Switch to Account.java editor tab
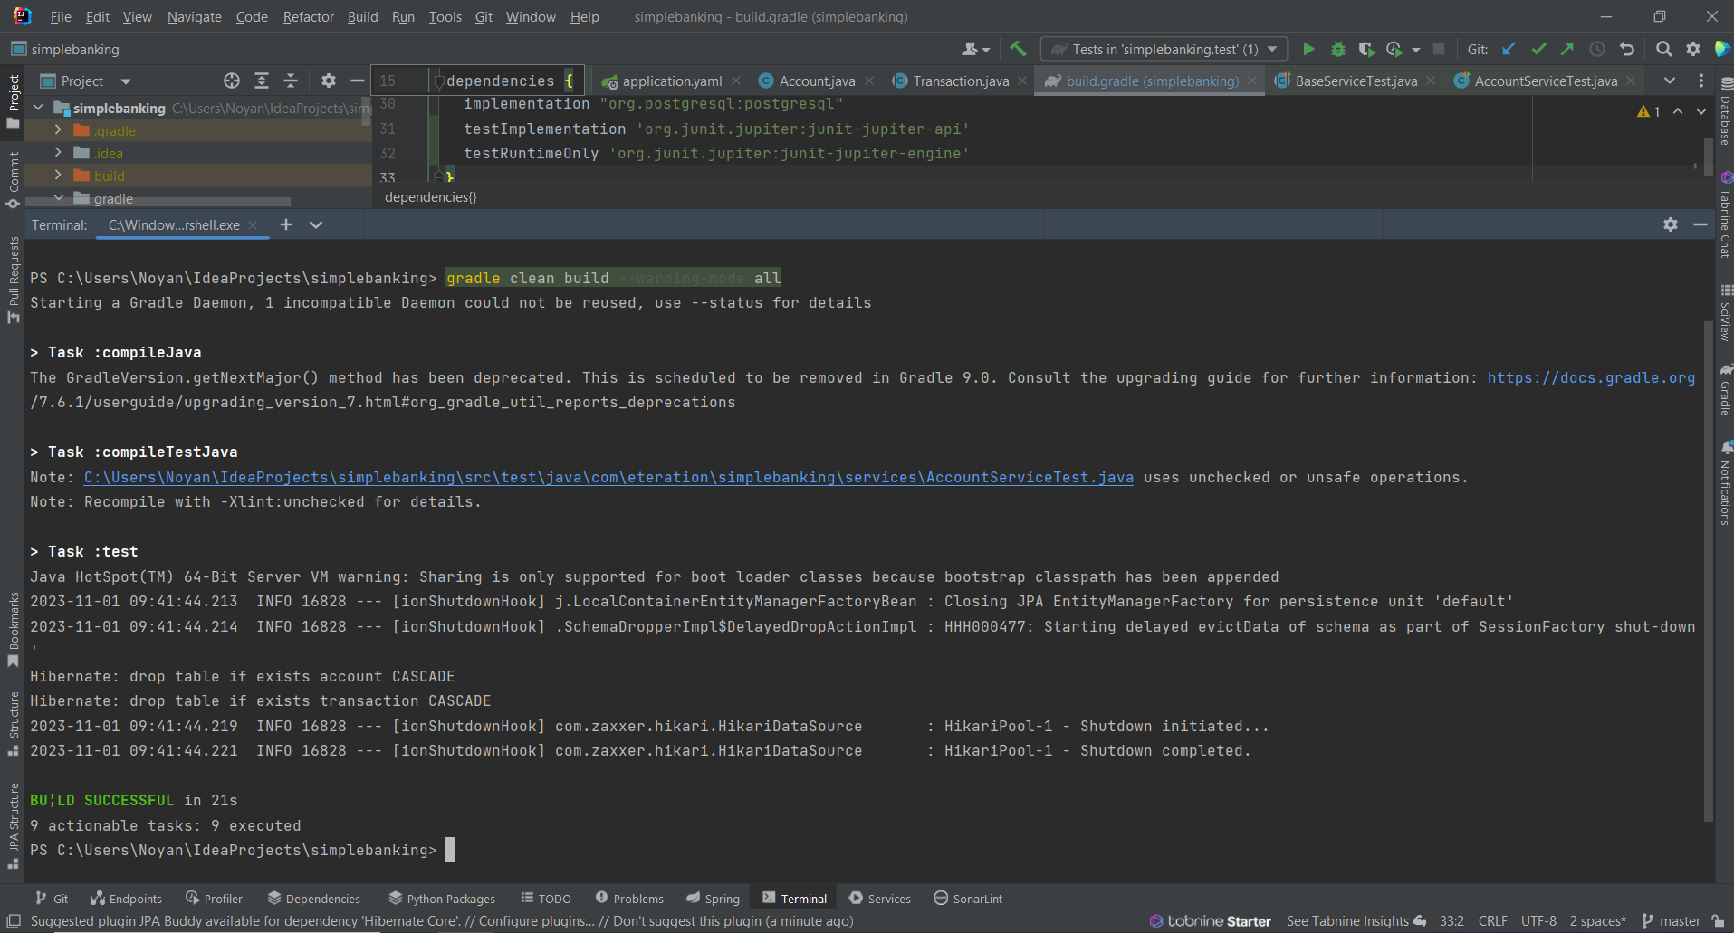This screenshot has height=933, width=1734. tap(817, 81)
